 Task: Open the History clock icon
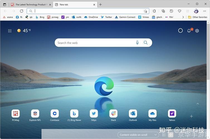point(172,11)
